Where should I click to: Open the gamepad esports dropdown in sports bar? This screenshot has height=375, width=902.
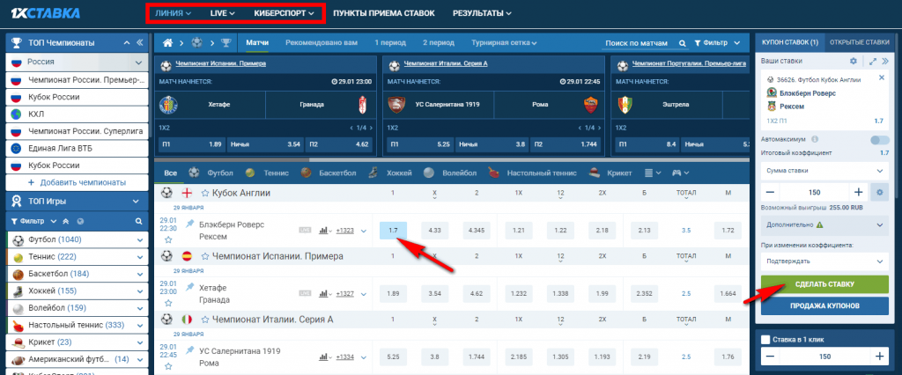(x=681, y=173)
